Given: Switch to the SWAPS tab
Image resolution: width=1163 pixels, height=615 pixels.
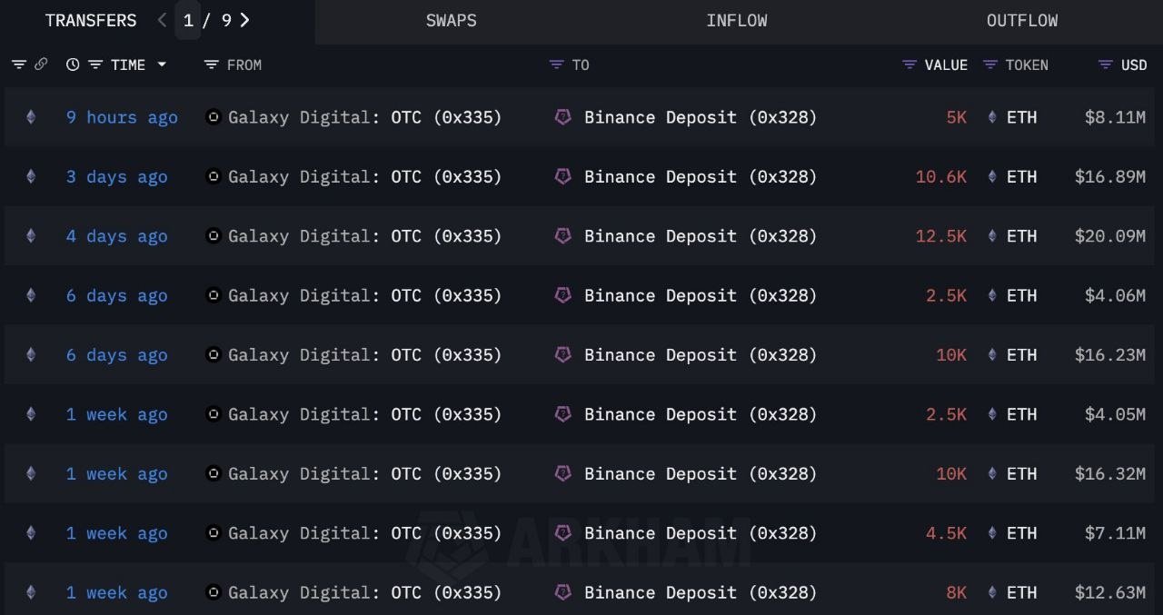Looking at the screenshot, I should pyautogui.click(x=452, y=20).
